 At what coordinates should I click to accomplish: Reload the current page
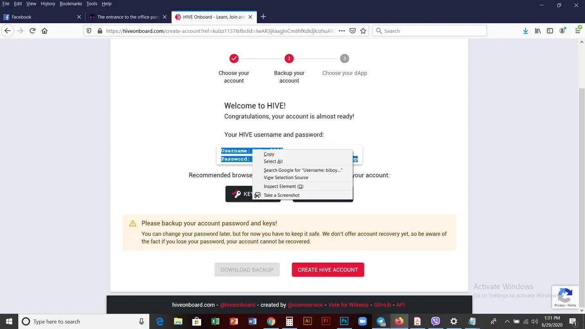pos(32,31)
